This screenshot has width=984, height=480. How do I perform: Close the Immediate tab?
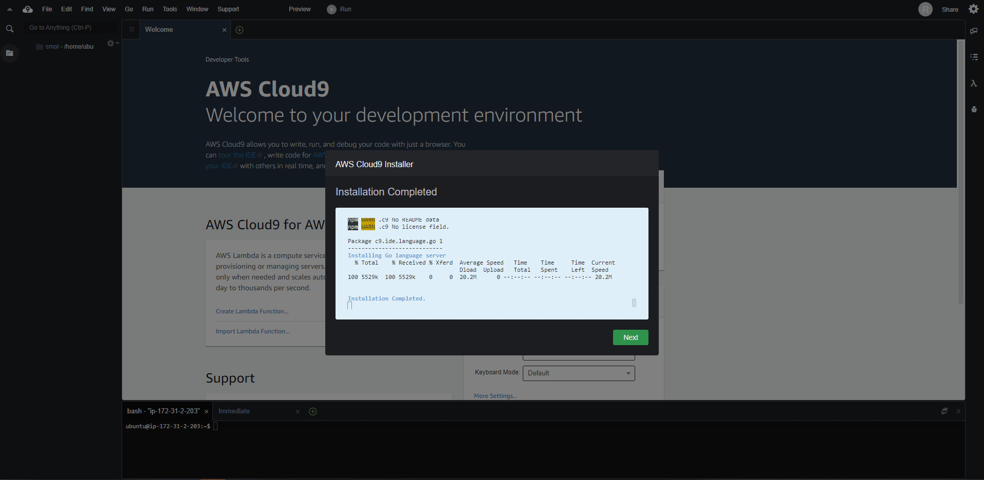[x=298, y=412]
